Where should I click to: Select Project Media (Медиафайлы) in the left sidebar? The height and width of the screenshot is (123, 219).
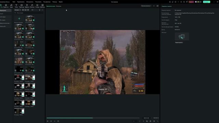[x=5, y=11]
